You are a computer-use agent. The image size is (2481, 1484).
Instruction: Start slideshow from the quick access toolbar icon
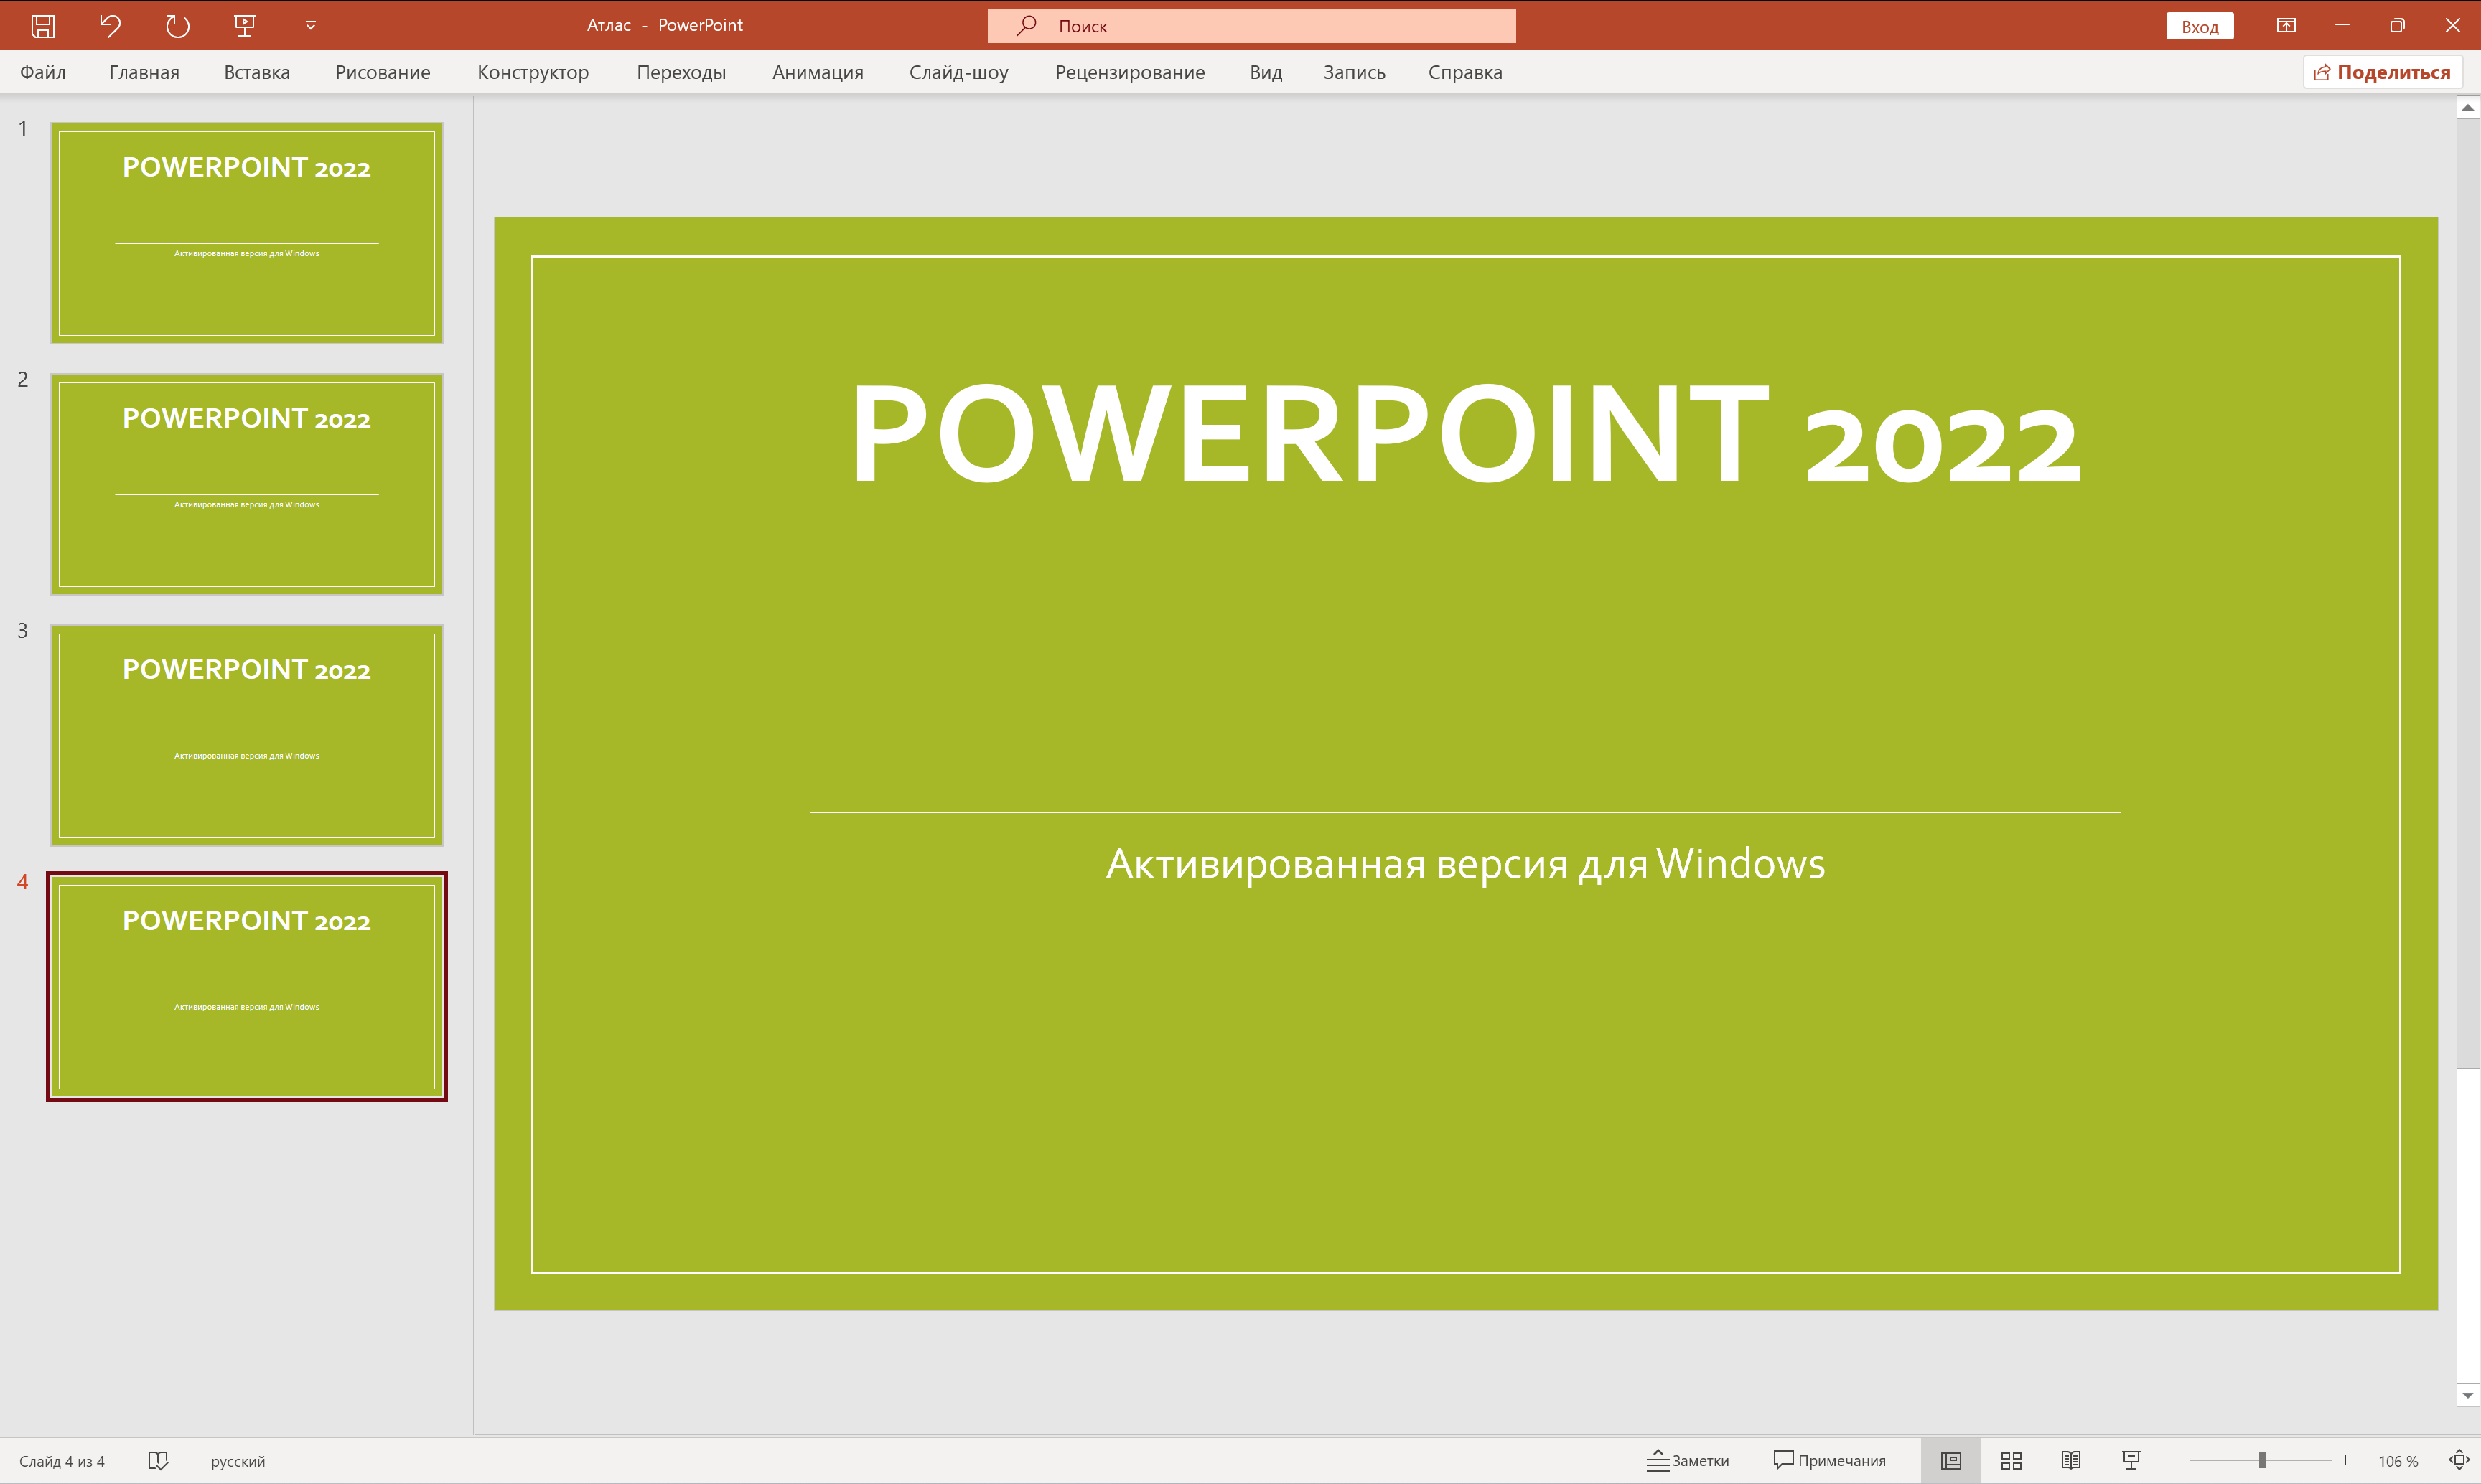click(244, 25)
